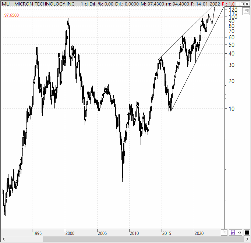Toggle the Log scale button
This screenshot has width=251, height=243.
coord(246,11)
